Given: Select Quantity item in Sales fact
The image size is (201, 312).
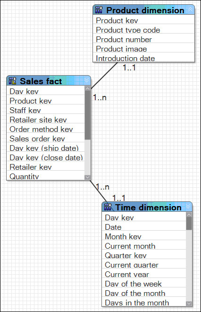Looking at the screenshot, I should pos(46,176).
